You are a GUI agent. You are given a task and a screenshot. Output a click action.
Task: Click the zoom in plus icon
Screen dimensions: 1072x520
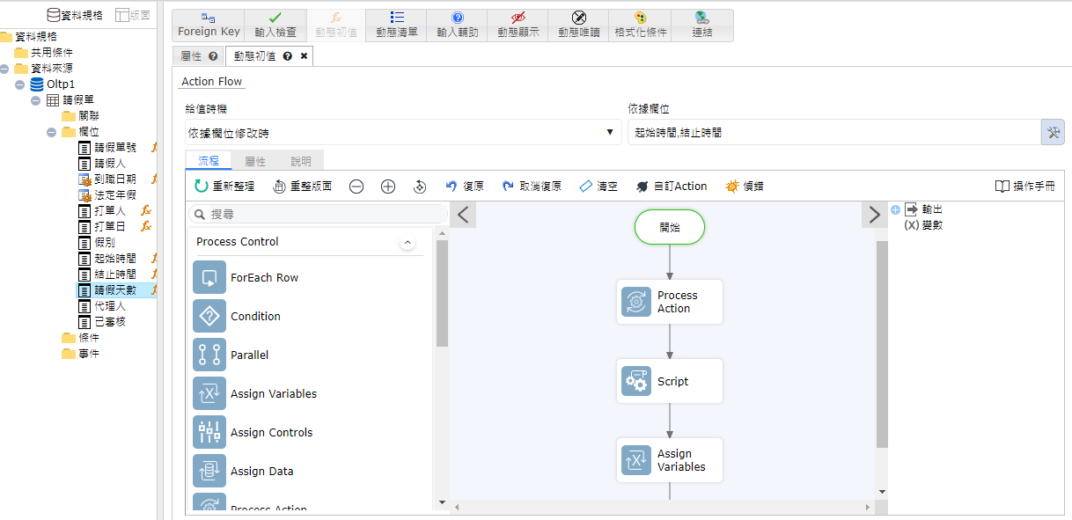point(388,187)
